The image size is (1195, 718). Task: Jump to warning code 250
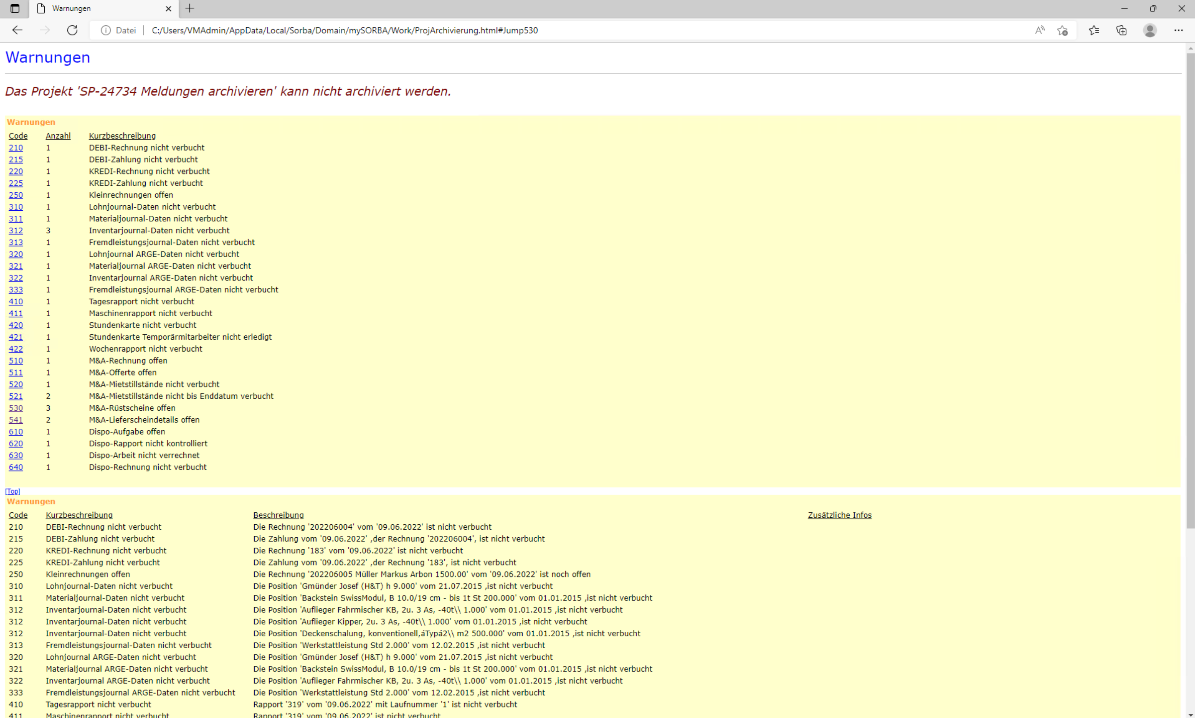click(x=15, y=195)
